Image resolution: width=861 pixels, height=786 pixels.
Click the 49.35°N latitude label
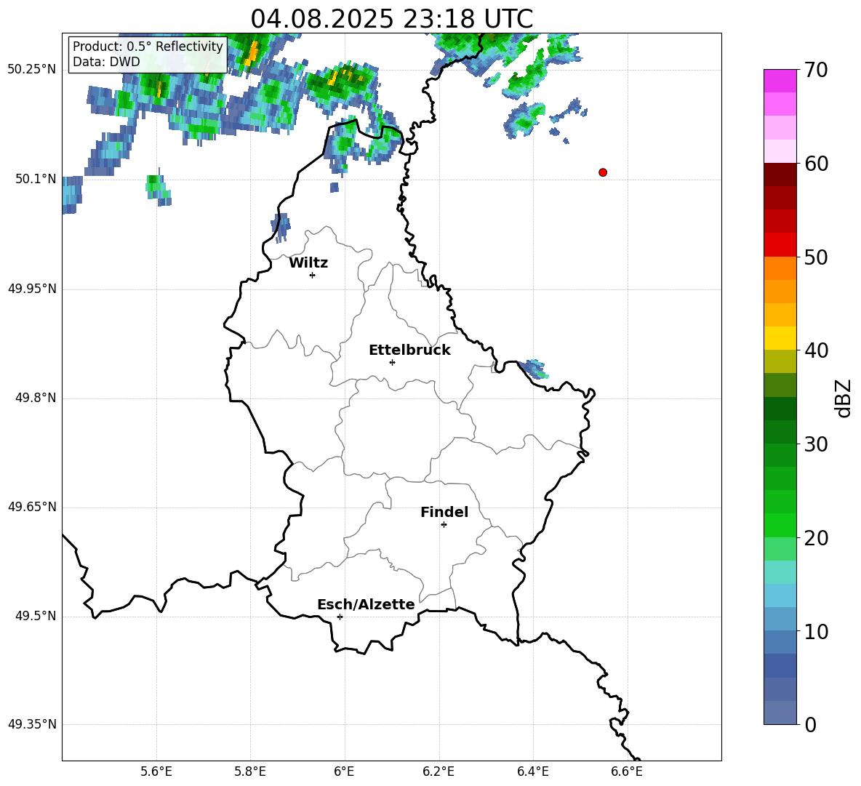(32, 724)
